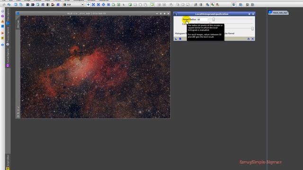Click the Kernel Radius value field showing 64
The width and height of the screenshot is (303, 170).
pyautogui.click(x=202, y=19)
